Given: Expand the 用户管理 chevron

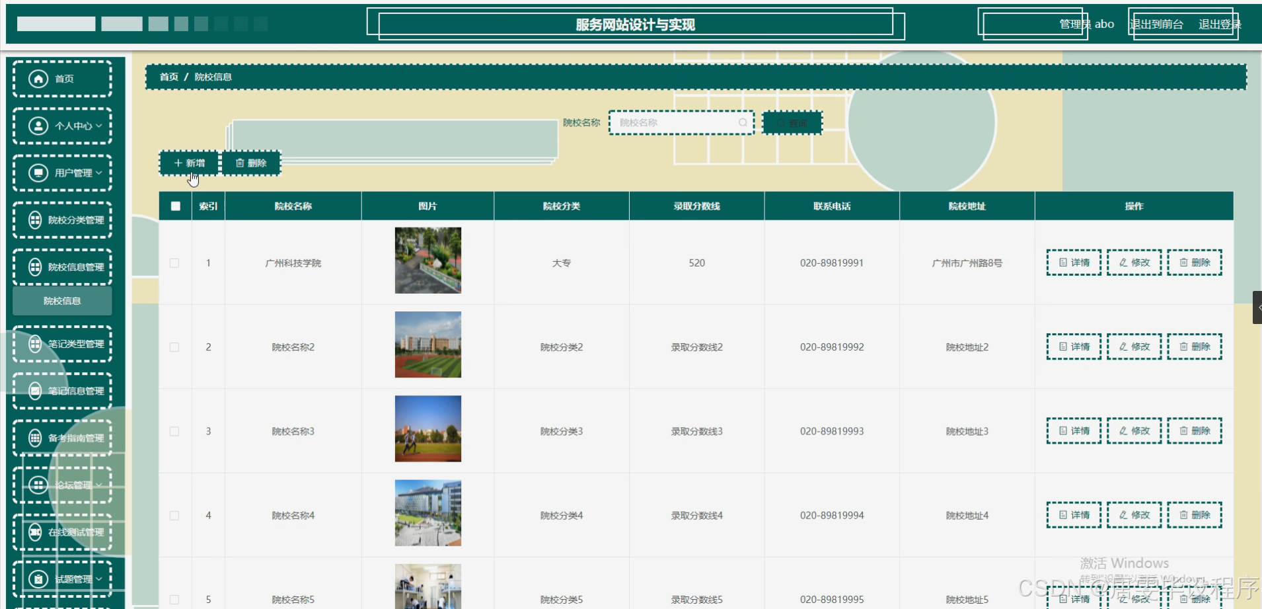Looking at the screenshot, I should pos(99,173).
